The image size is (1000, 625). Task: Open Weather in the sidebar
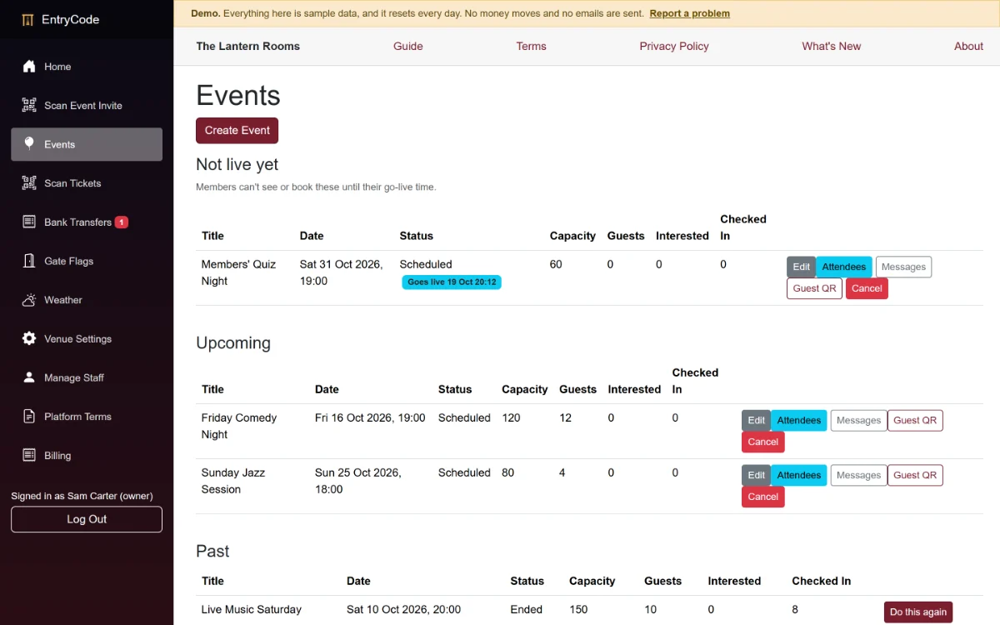[x=87, y=300]
